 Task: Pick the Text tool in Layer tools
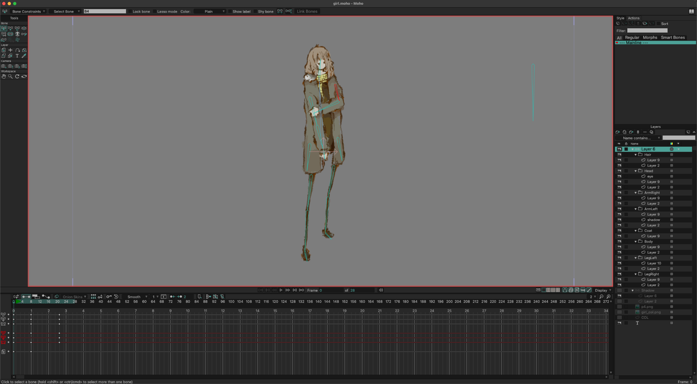tap(17, 56)
